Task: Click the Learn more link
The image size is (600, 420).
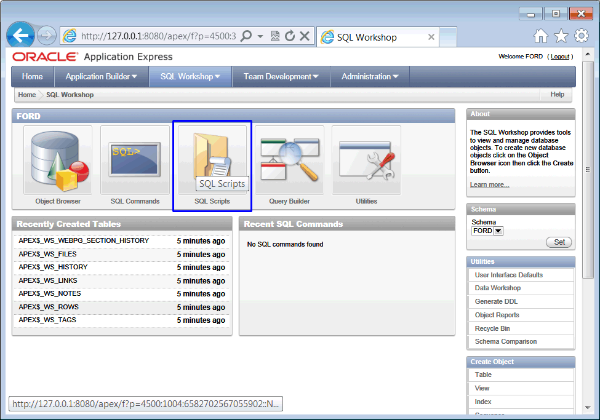Action: [x=489, y=184]
